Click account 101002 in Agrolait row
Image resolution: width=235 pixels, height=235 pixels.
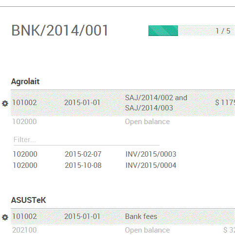tap(24, 103)
